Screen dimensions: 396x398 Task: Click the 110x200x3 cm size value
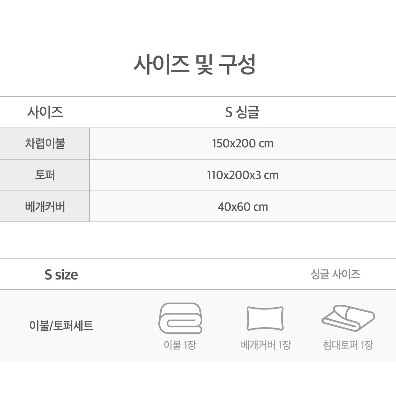point(243,175)
